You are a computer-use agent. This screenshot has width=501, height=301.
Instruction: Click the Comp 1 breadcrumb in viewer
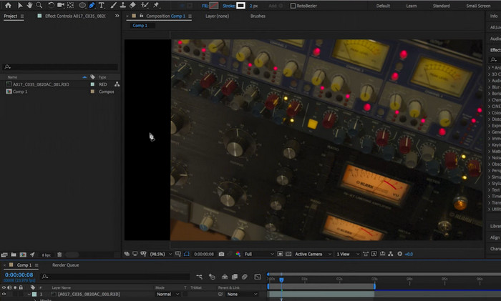(x=140, y=26)
